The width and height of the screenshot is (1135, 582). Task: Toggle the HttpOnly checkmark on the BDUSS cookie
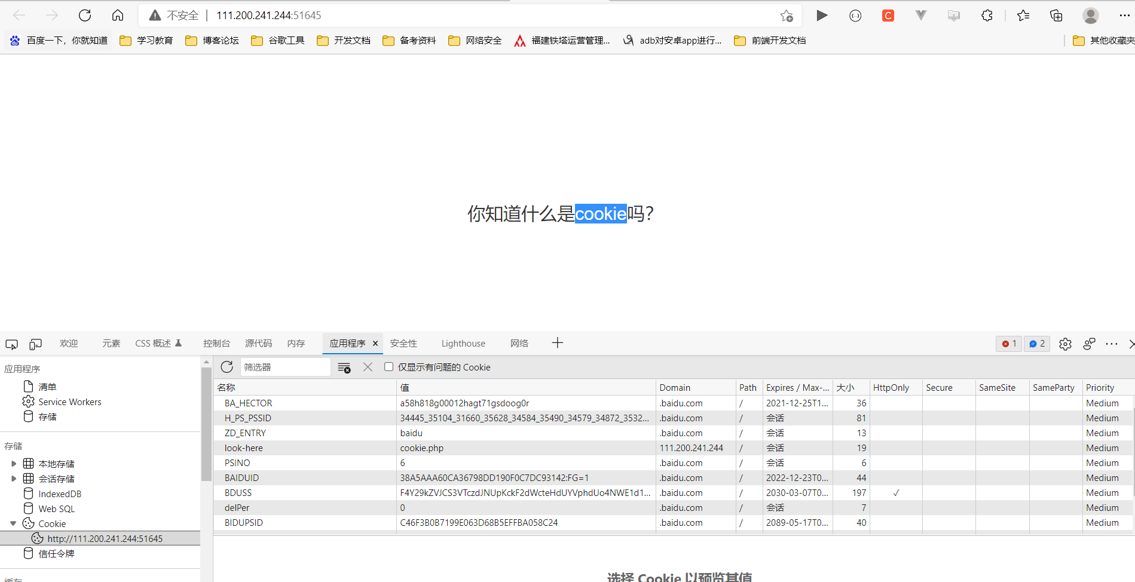tap(896, 492)
